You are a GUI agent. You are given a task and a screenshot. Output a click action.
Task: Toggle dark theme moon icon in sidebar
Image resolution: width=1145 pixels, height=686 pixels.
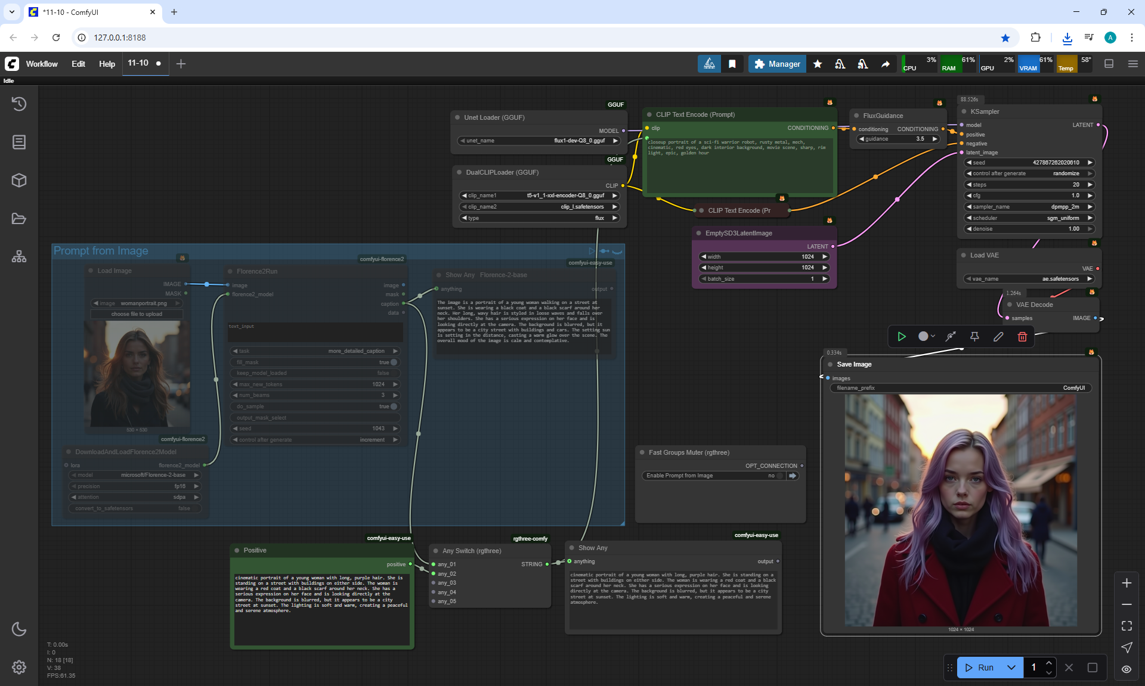(19, 629)
